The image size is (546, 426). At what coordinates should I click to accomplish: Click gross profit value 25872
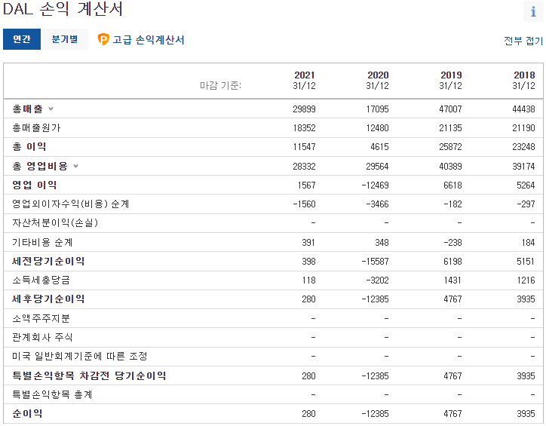(450, 147)
